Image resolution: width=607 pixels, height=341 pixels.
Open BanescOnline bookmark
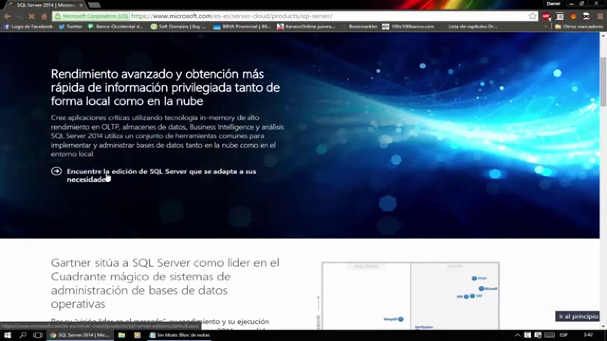coord(306,27)
